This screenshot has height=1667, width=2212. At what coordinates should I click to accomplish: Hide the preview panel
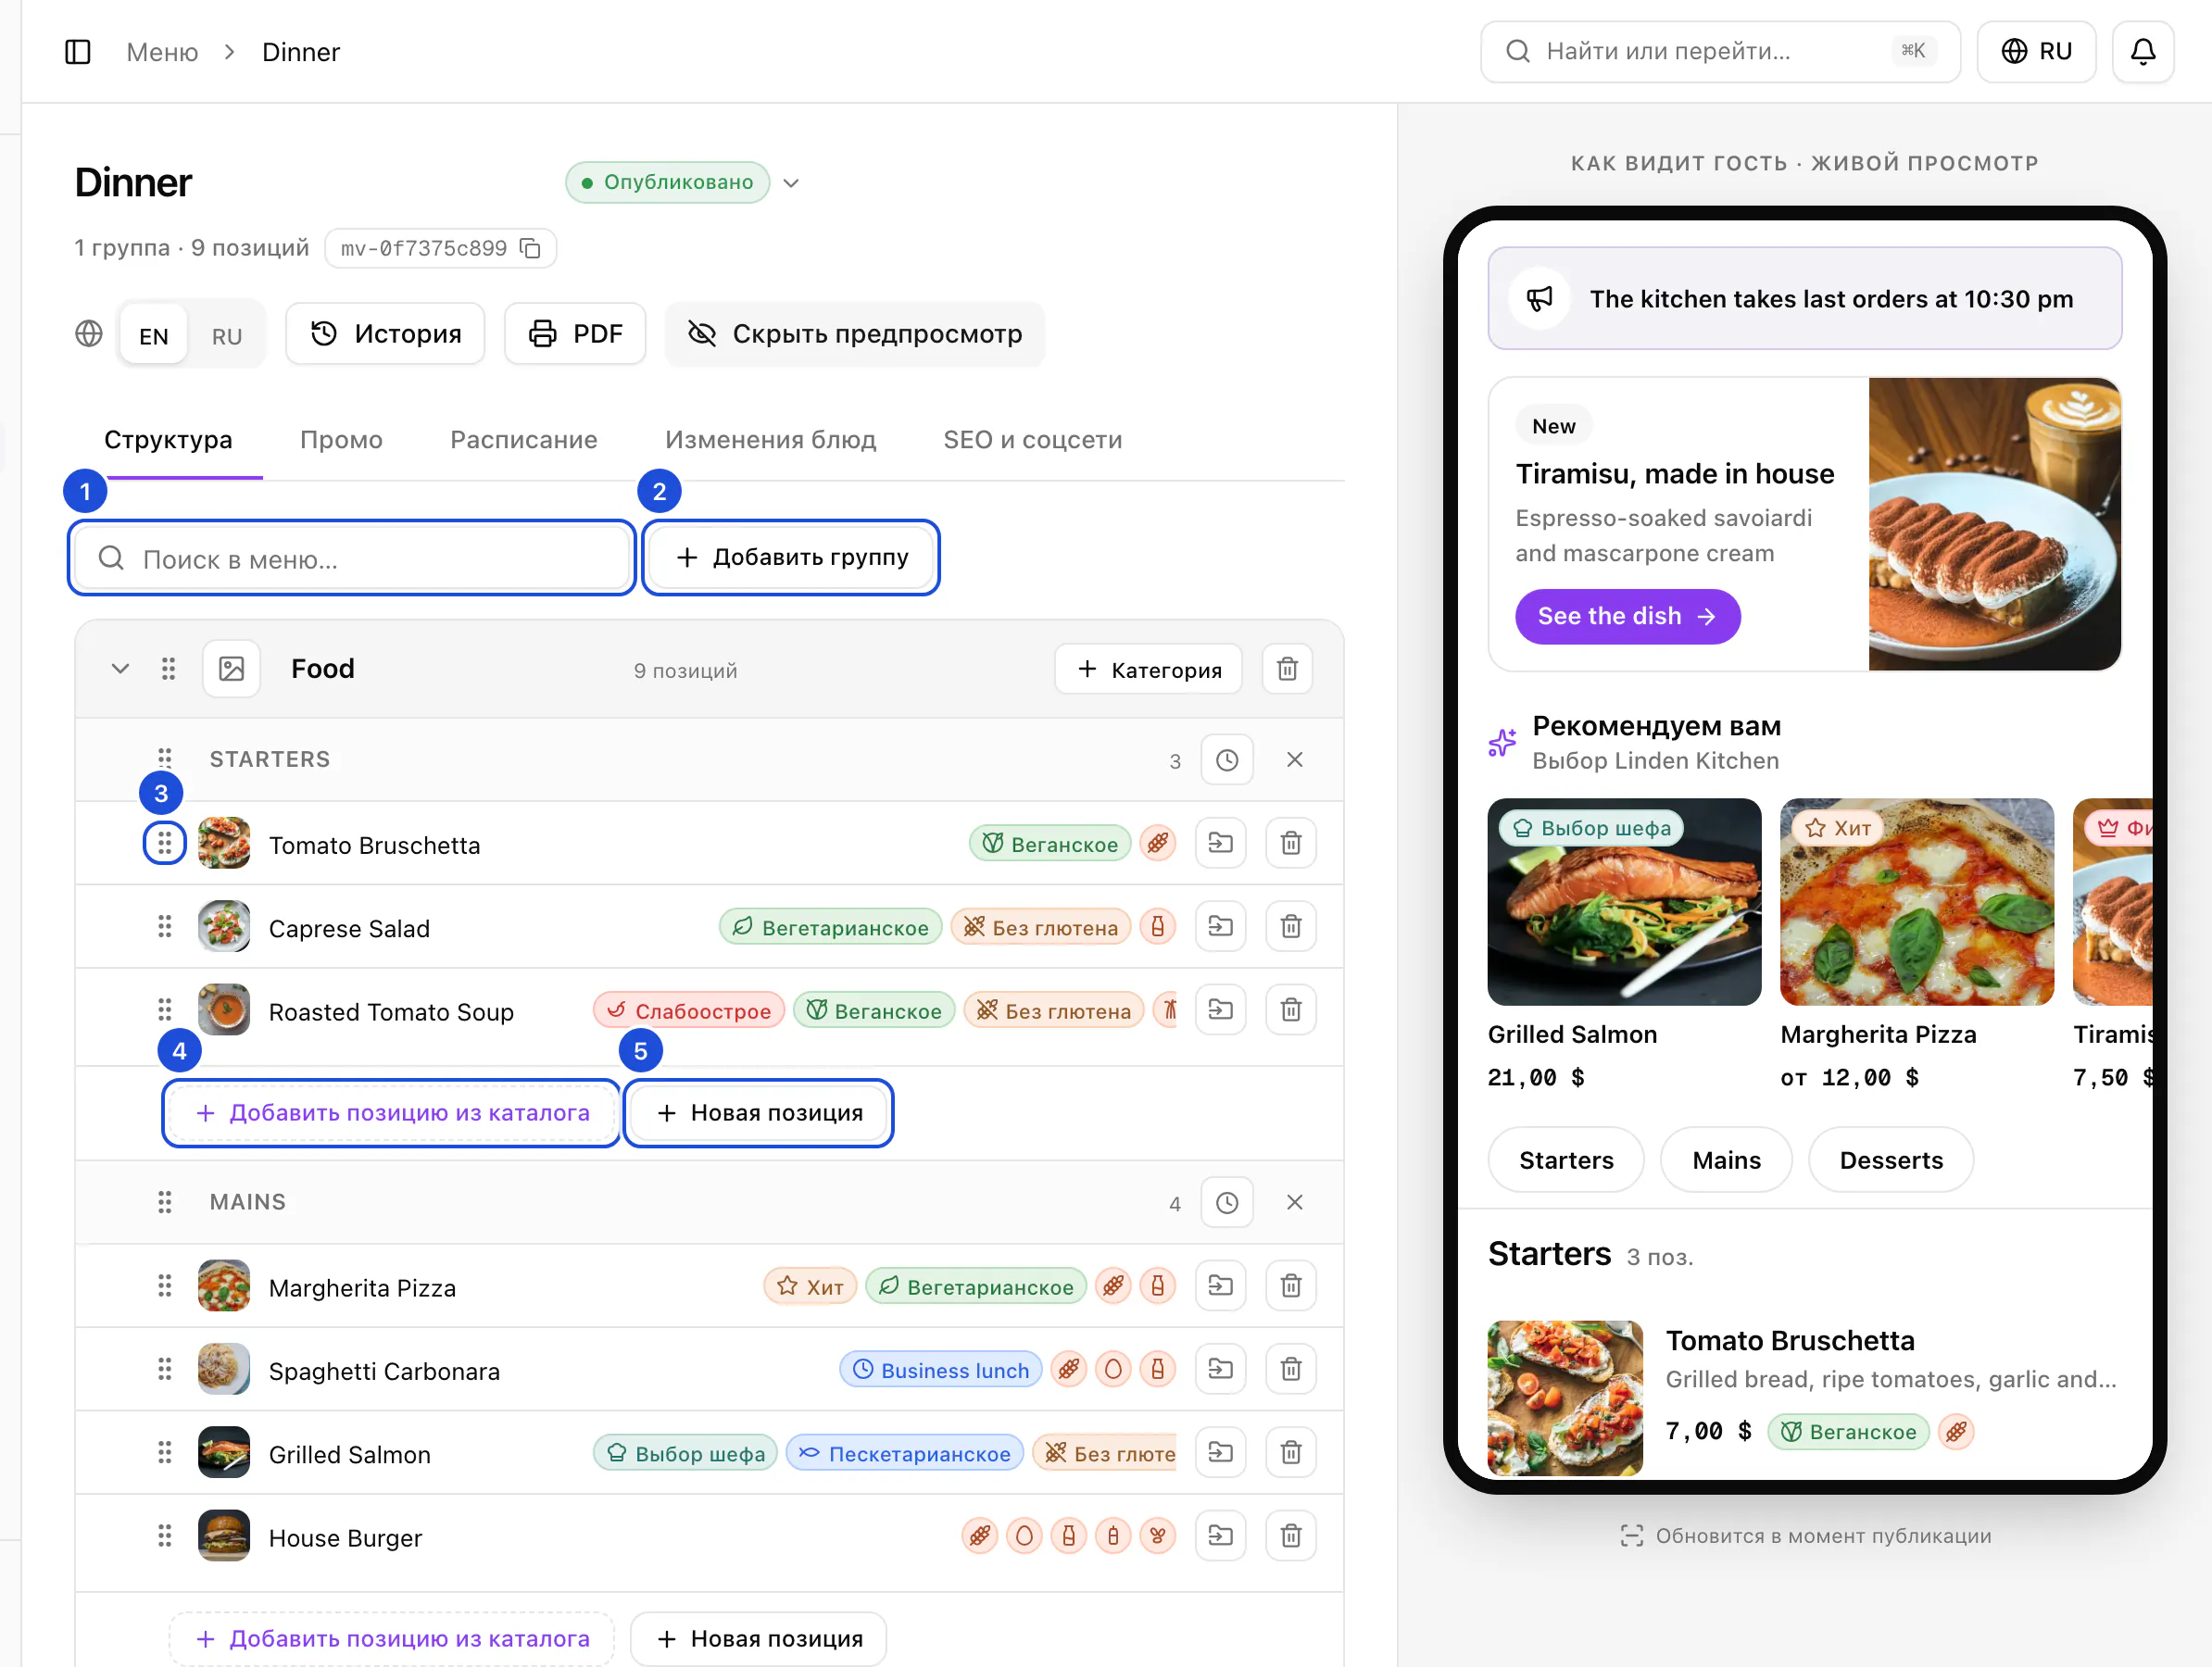point(855,334)
